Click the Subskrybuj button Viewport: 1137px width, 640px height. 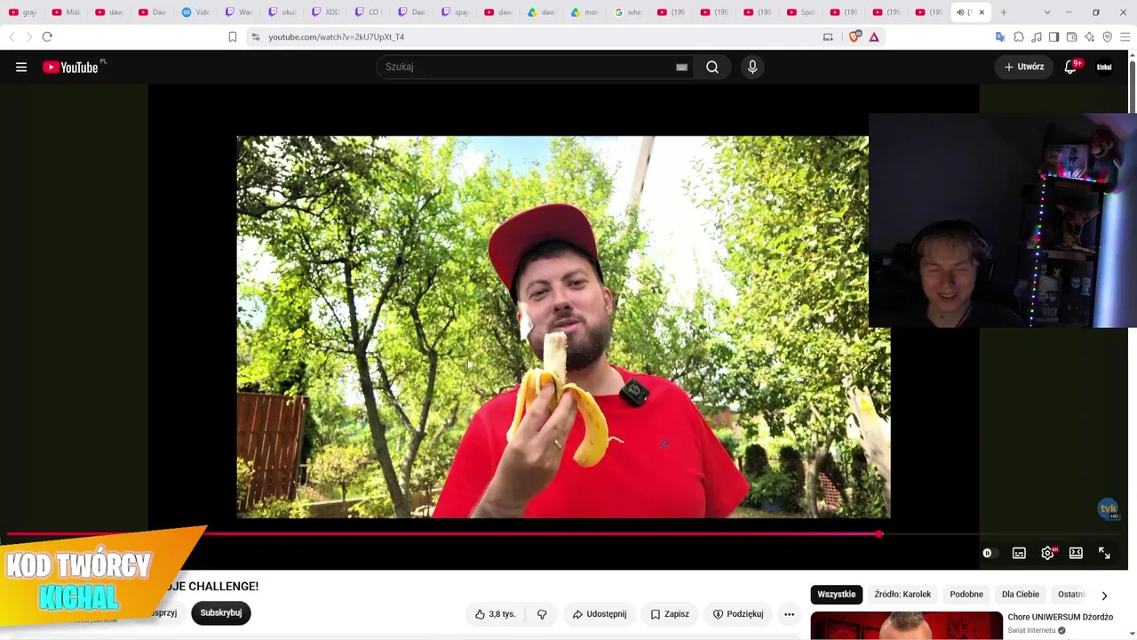point(221,612)
